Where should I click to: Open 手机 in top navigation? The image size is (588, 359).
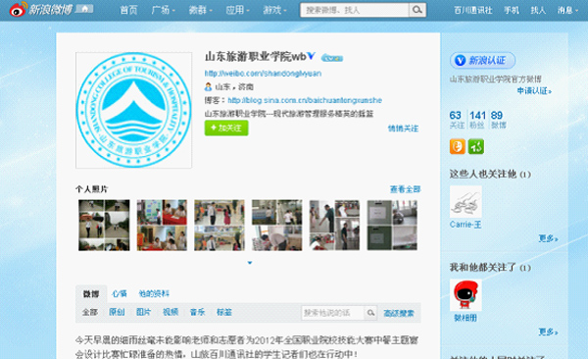pos(512,10)
